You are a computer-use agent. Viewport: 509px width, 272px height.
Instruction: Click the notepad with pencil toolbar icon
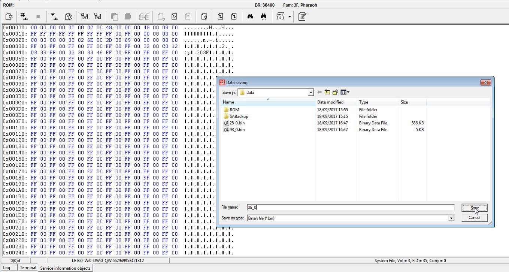pyautogui.click(x=302, y=16)
